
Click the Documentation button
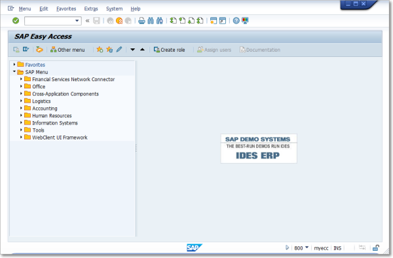[x=260, y=50]
